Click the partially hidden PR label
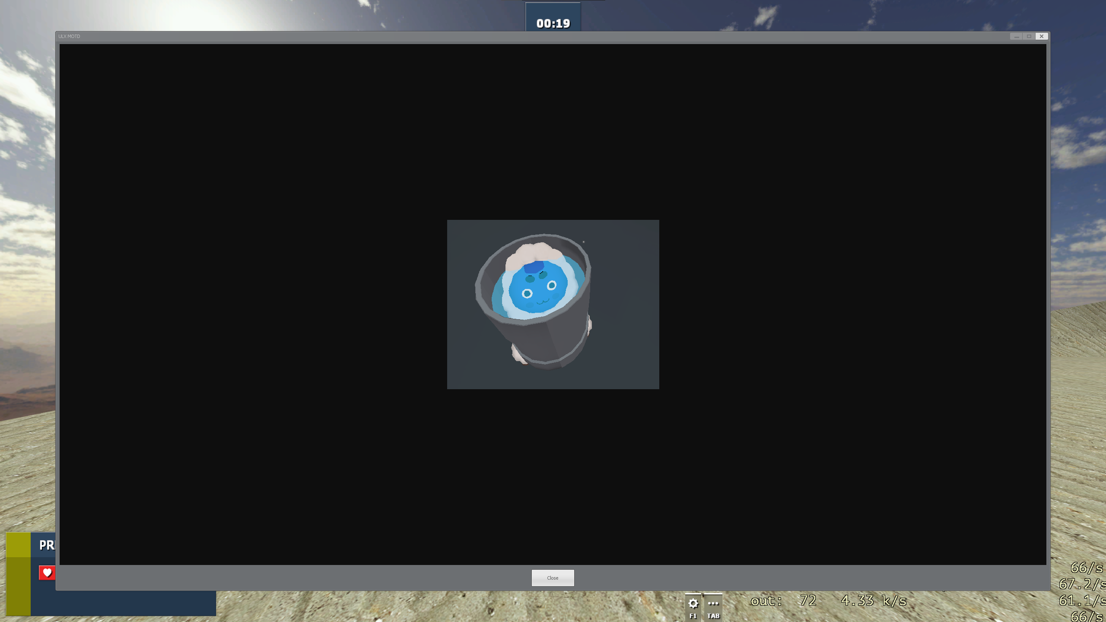 click(x=47, y=545)
